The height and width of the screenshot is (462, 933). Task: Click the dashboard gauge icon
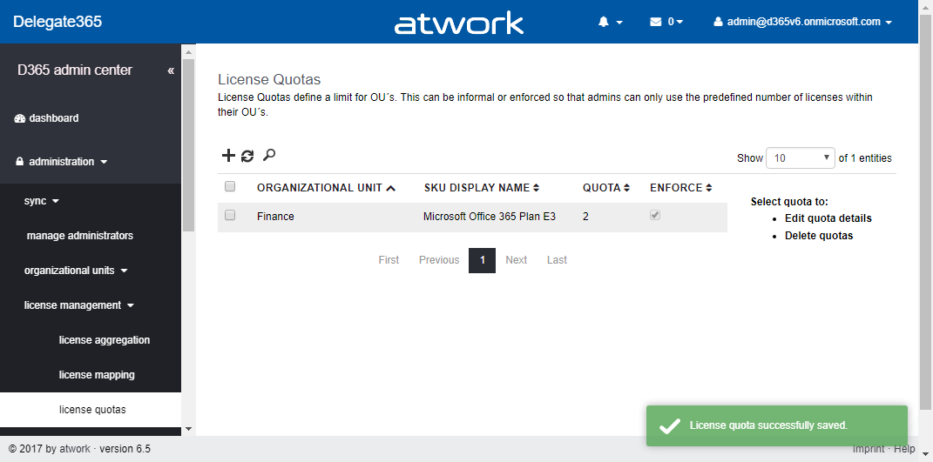[x=20, y=118]
